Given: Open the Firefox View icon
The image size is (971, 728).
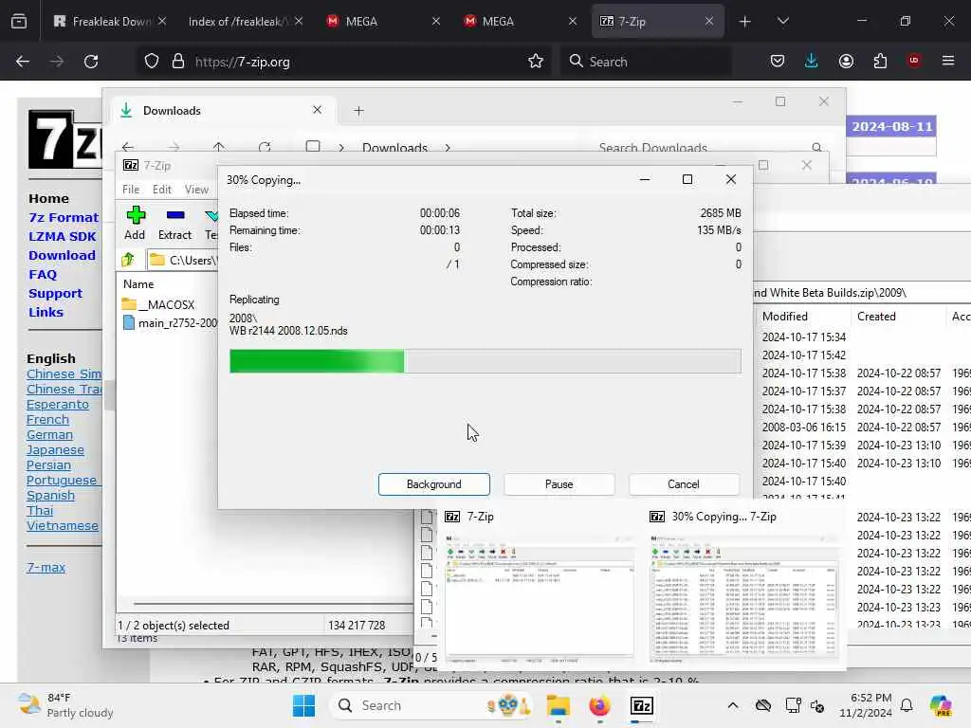Looking at the screenshot, I should coord(19,22).
